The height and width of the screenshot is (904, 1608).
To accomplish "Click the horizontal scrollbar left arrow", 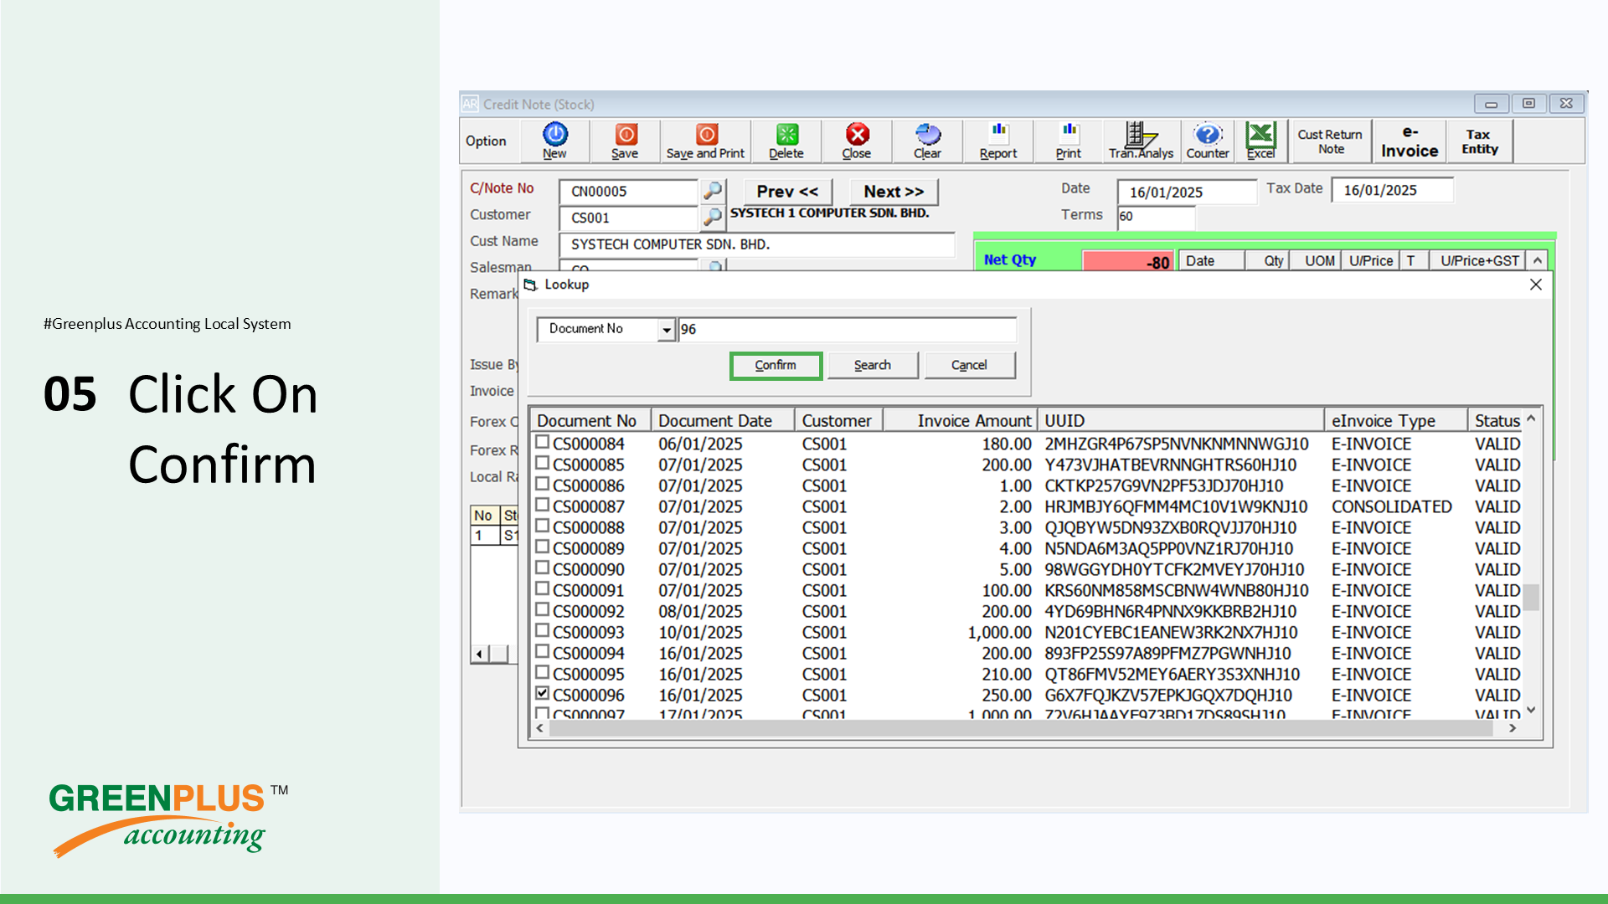I will tap(540, 728).
